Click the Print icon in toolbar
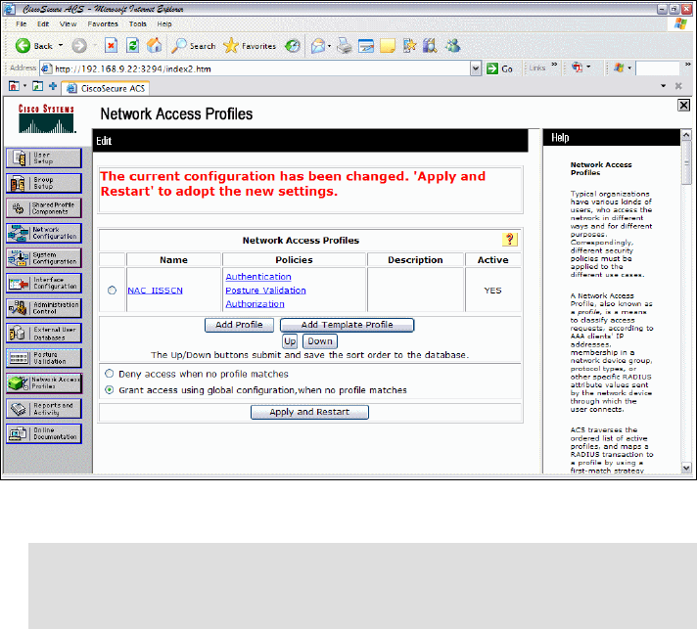Image resolution: width=697 pixels, height=629 pixels. pos(344,46)
